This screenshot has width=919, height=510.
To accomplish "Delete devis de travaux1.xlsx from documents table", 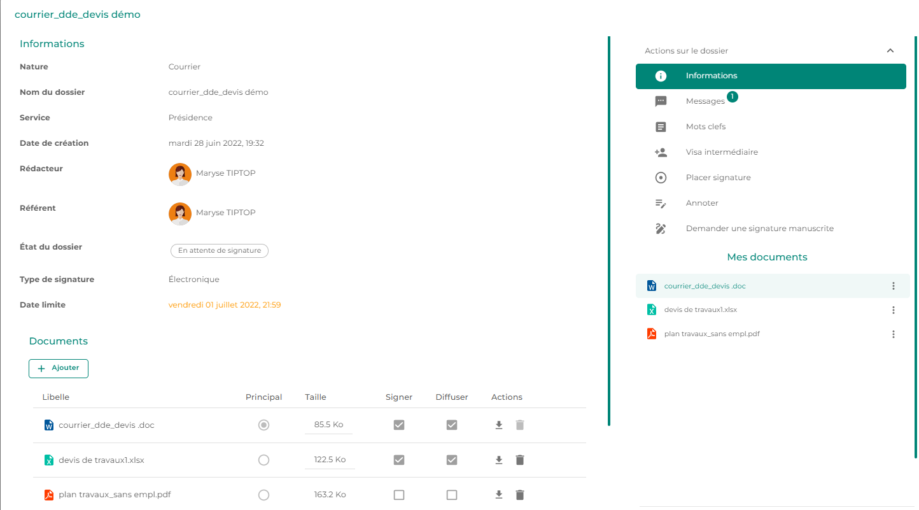I will click(x=520, y=460).
